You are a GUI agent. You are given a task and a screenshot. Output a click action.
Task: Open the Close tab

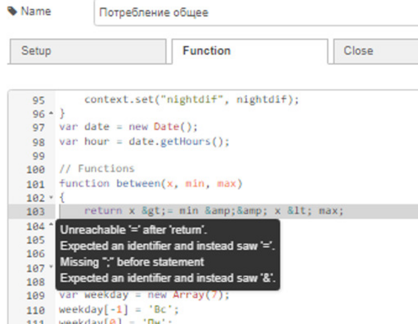pyautogui.click(x=376, y=51)
